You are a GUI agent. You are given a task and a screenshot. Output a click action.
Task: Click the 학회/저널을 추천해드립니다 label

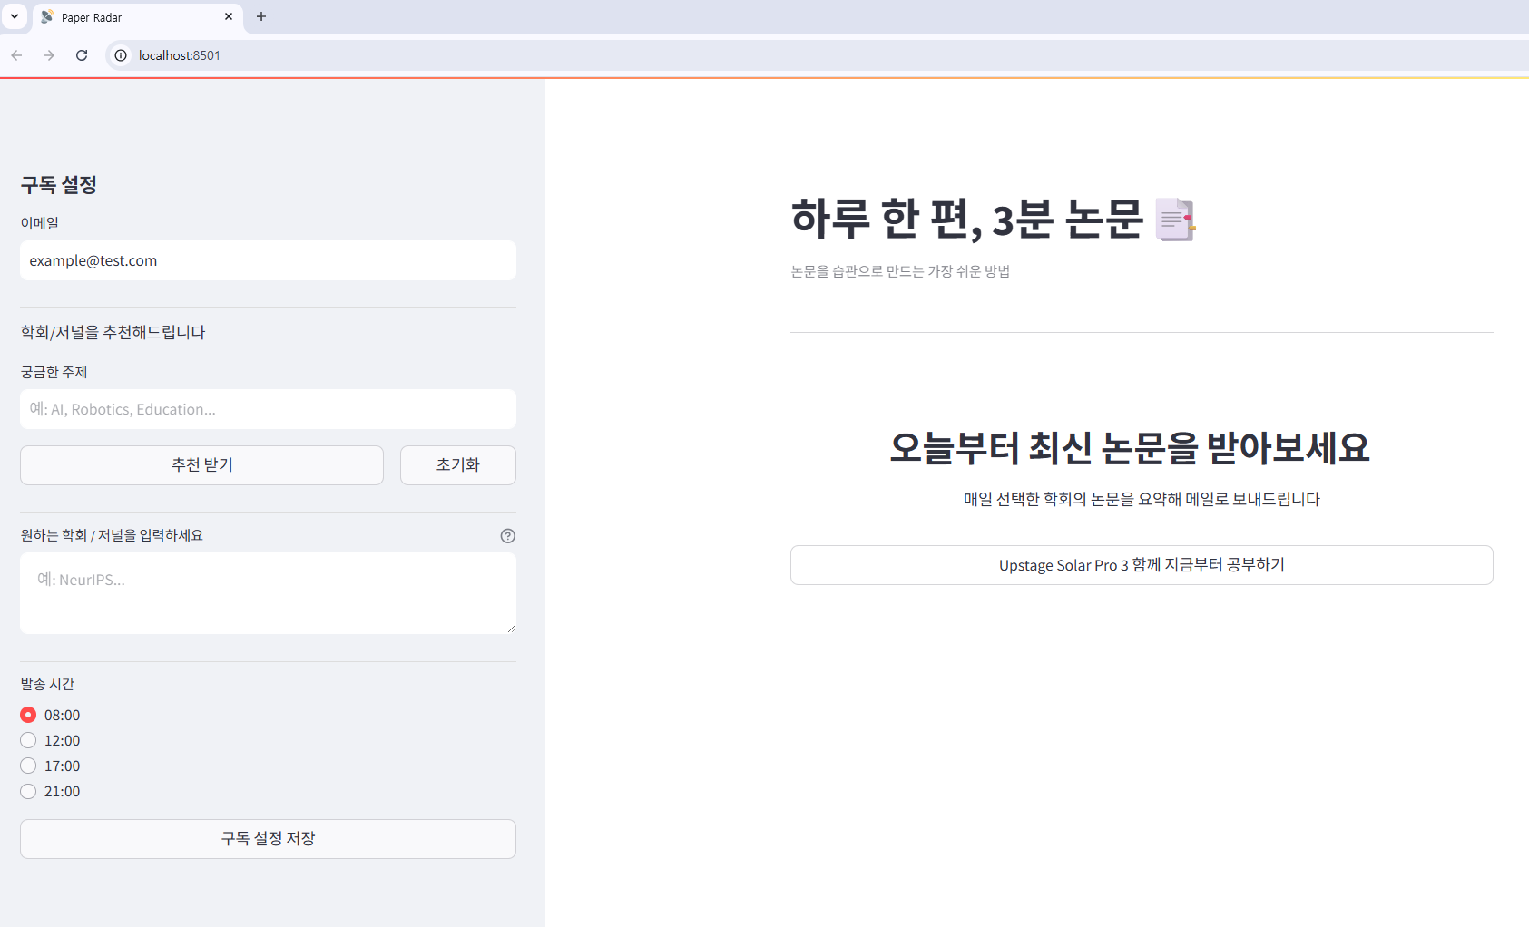coord(113,332)
